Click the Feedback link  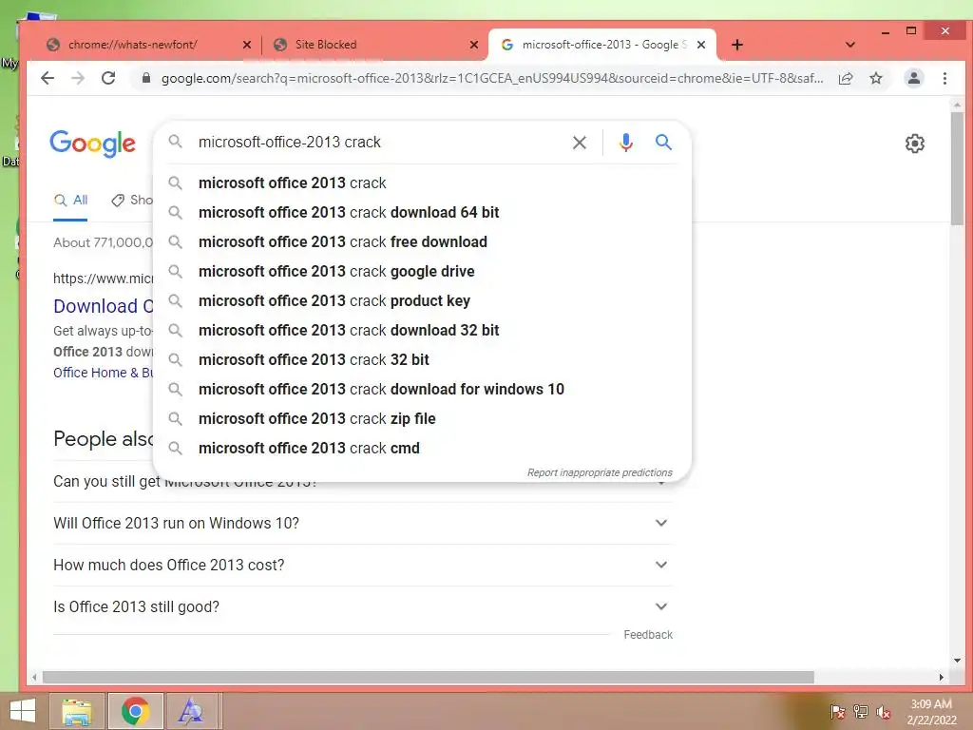648,634
